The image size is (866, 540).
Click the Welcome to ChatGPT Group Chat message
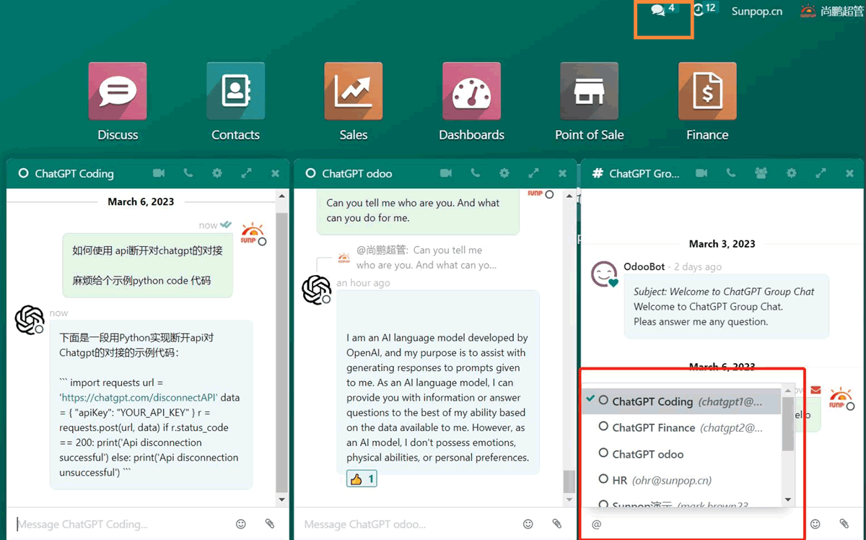point(727,306)
